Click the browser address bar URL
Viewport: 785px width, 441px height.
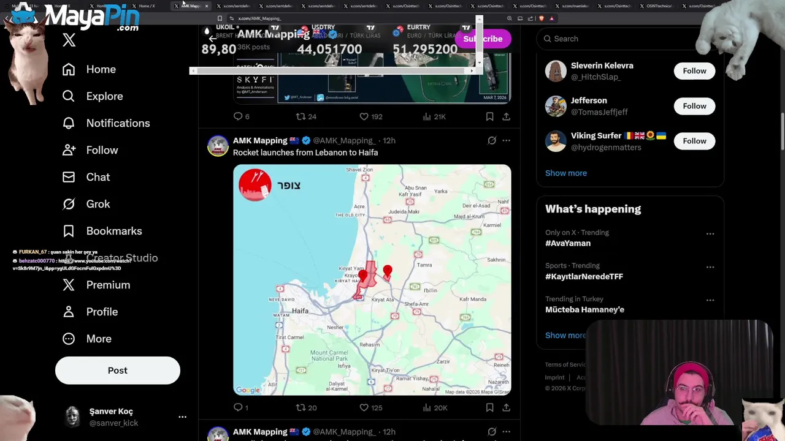[x=259, y=18]
